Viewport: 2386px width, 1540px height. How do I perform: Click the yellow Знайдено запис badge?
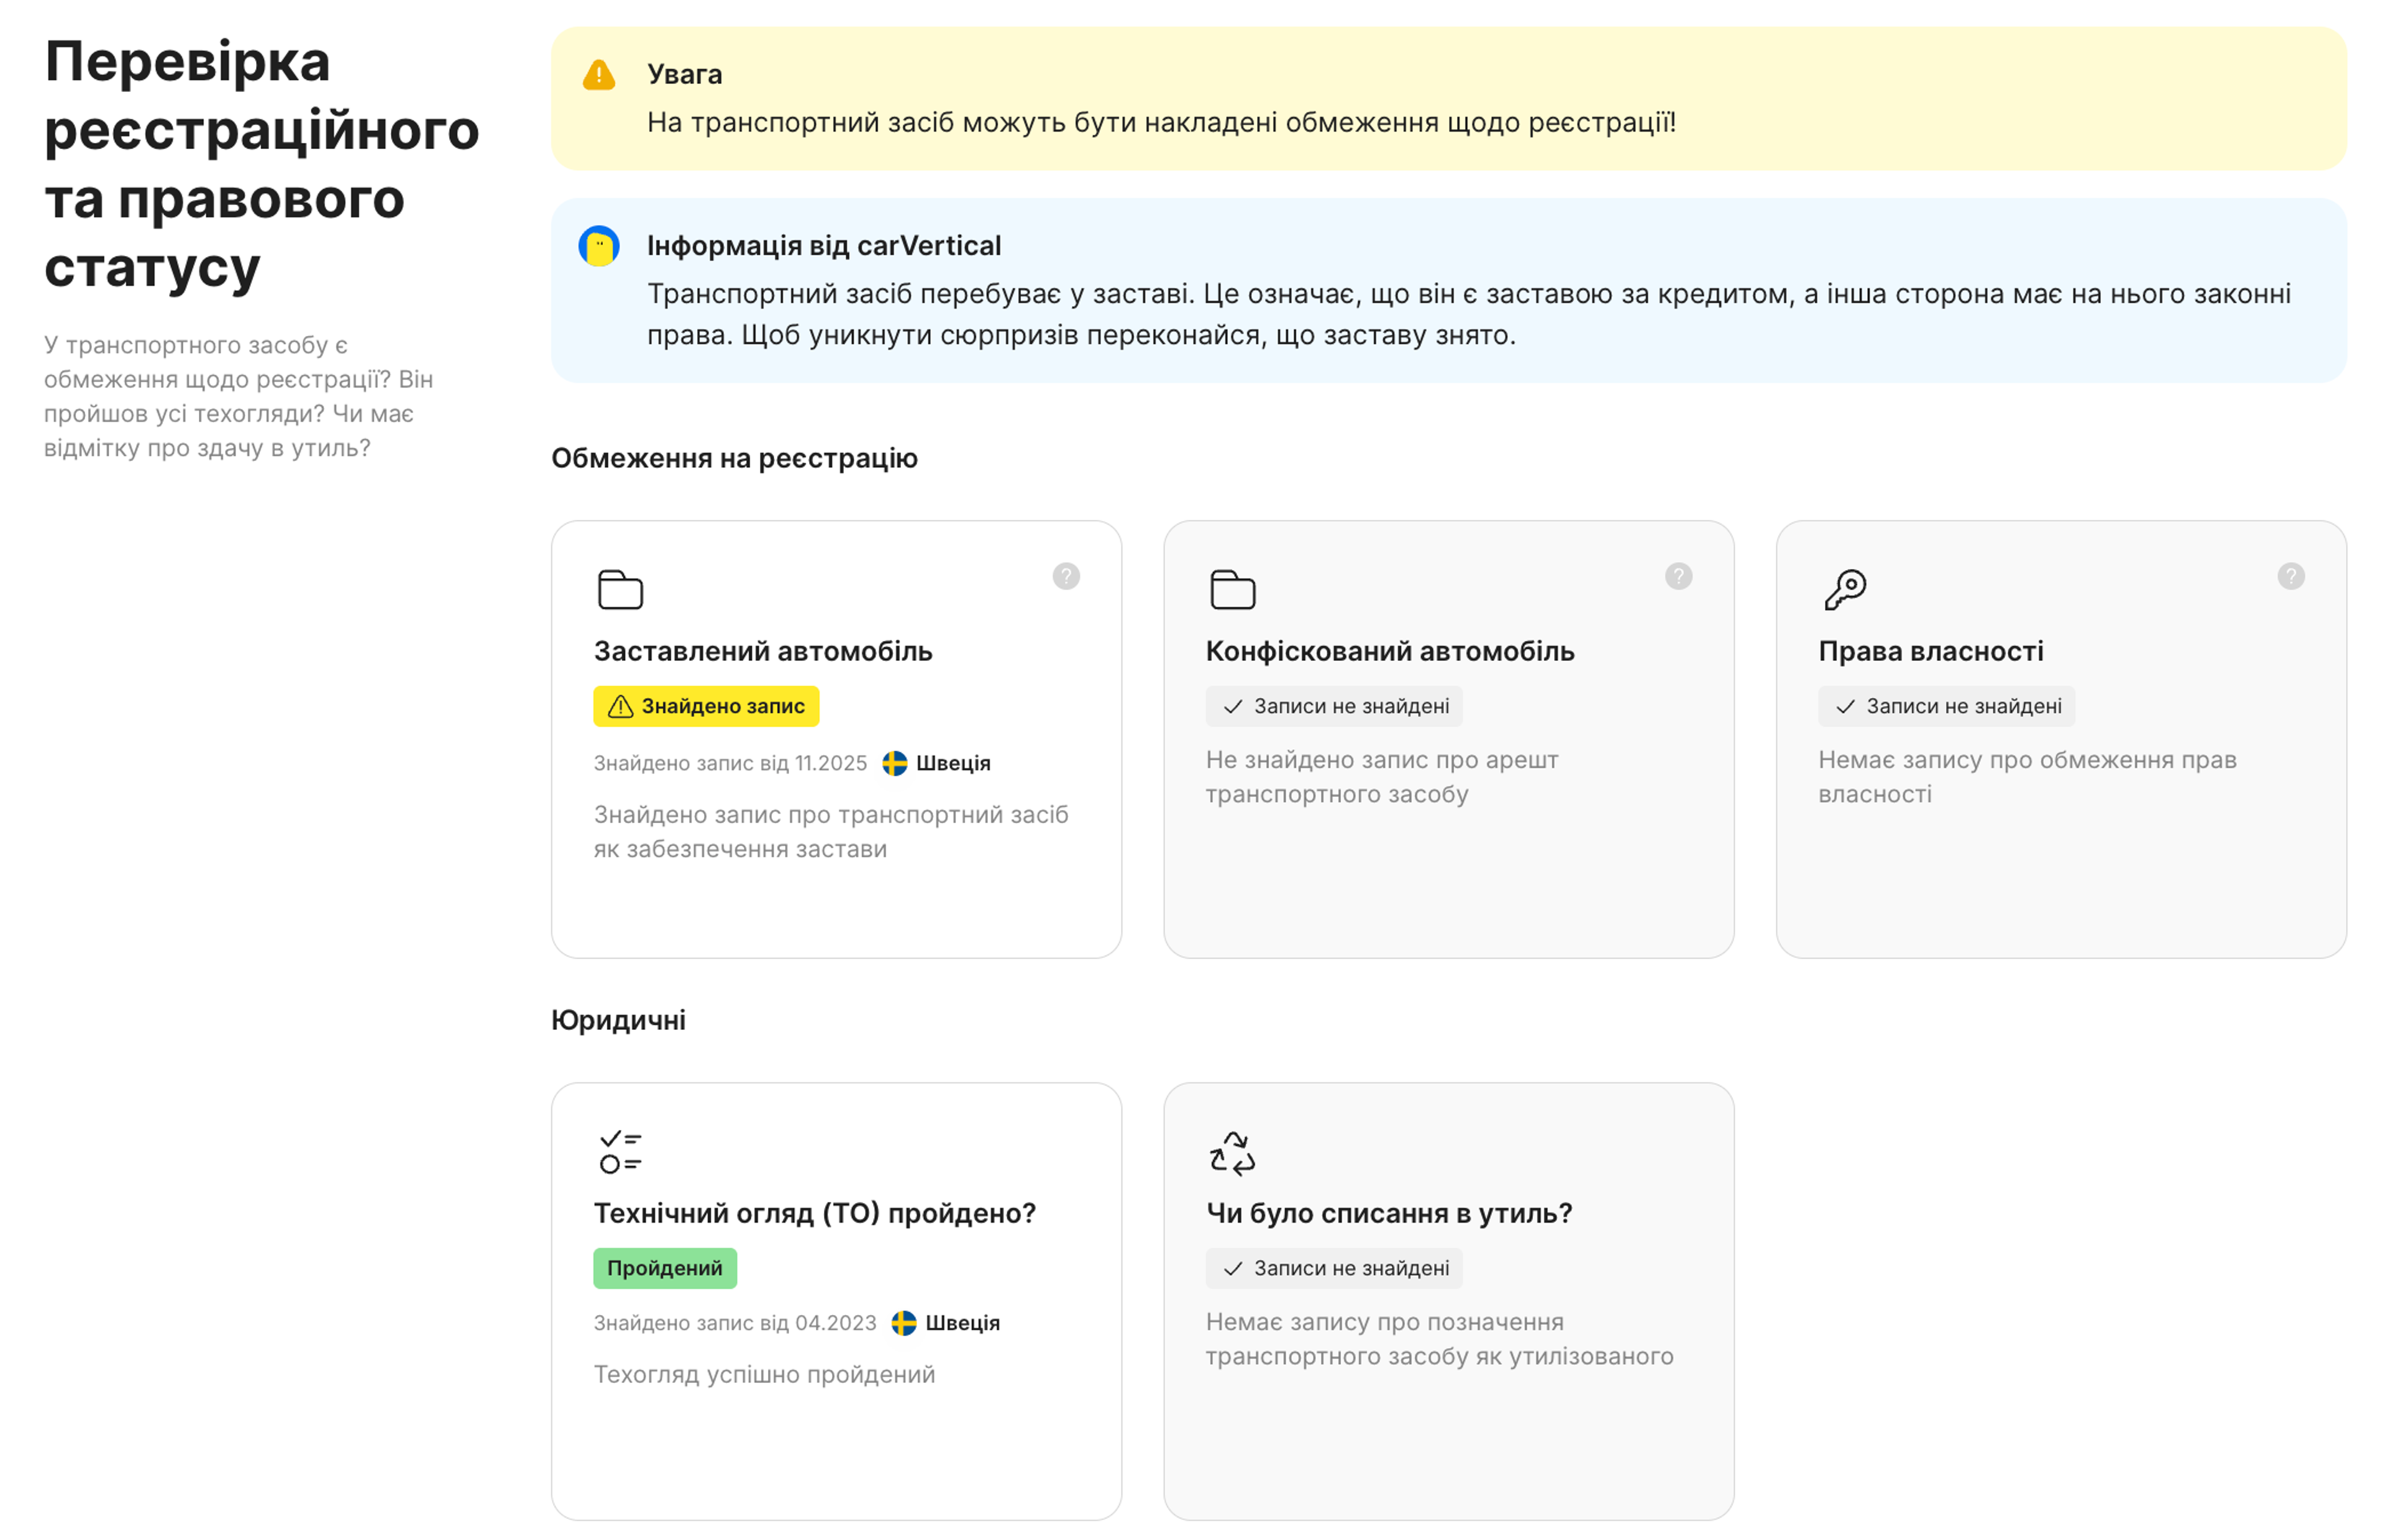pos(705,706)
